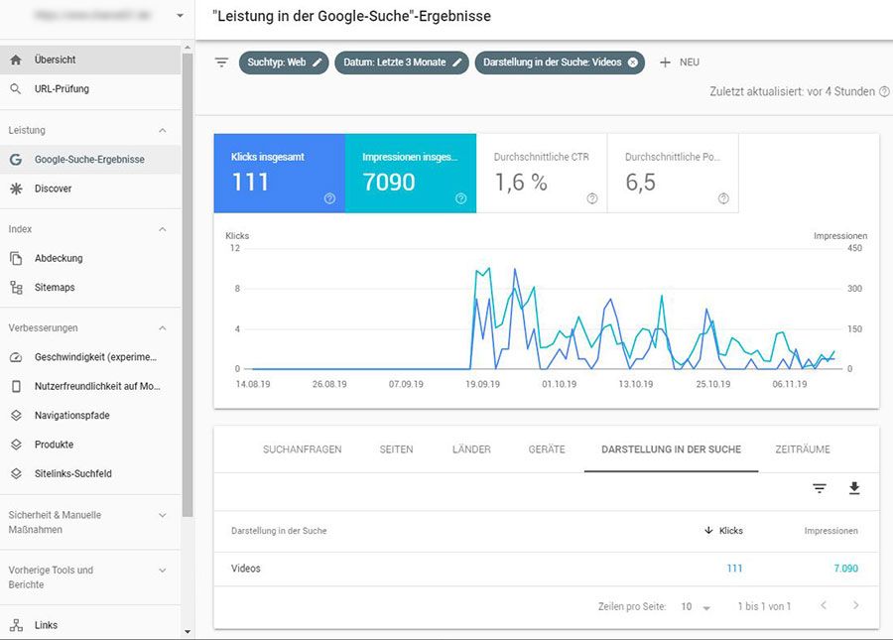Expand Sicherheit & Manuelle Maßnahmen section
Image resolution: width=893 pixels, height=640 pixels.
point(163,515)
